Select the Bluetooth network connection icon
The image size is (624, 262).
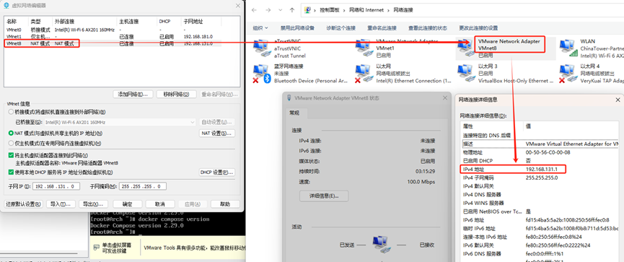pyautogui.click(x=261, y=74)
